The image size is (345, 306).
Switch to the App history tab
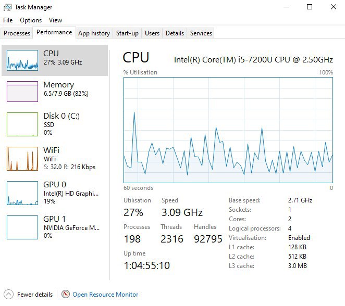tap(94, 33)
